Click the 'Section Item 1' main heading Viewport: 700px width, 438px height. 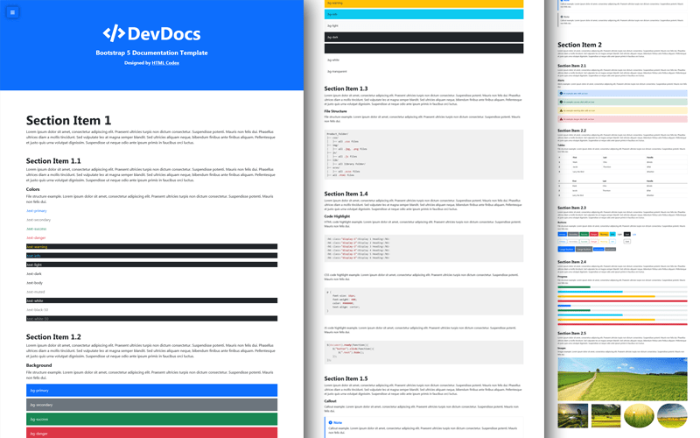click(x=68, y=120)
